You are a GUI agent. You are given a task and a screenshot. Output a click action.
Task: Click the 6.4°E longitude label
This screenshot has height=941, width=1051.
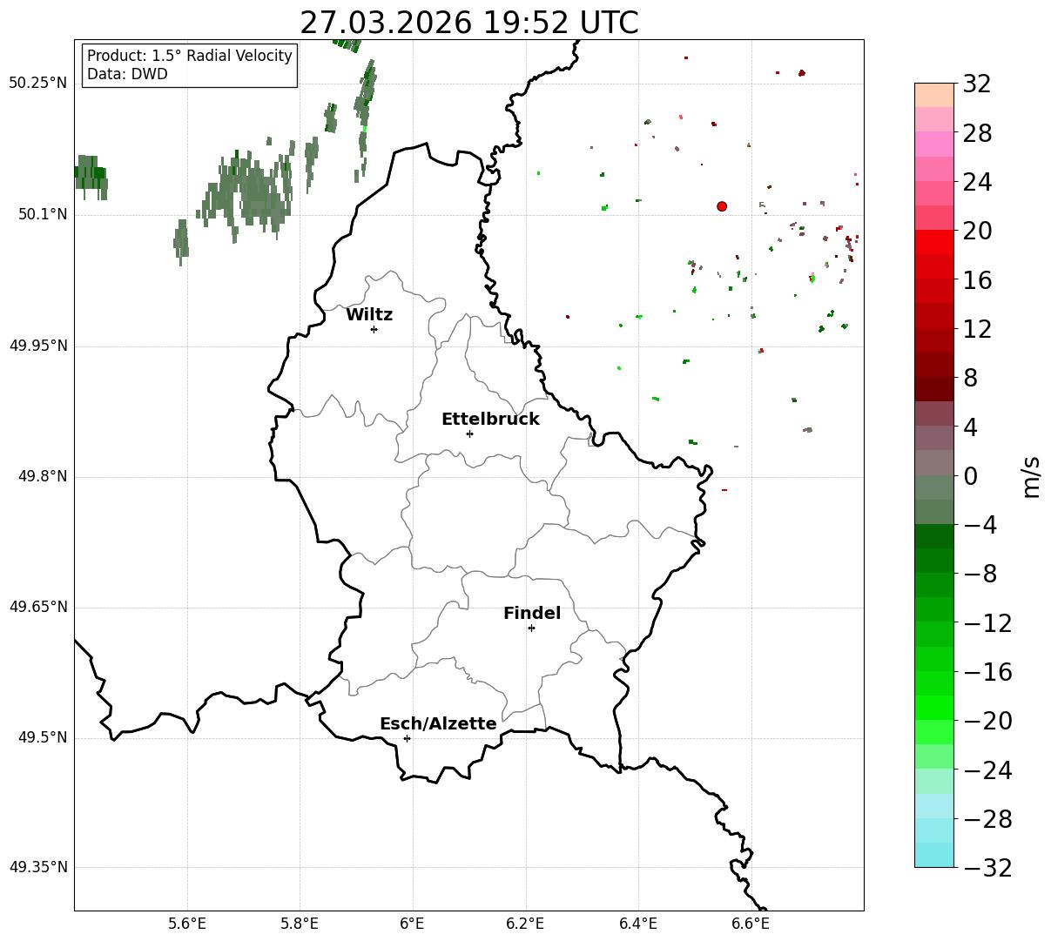coord(638,924)
